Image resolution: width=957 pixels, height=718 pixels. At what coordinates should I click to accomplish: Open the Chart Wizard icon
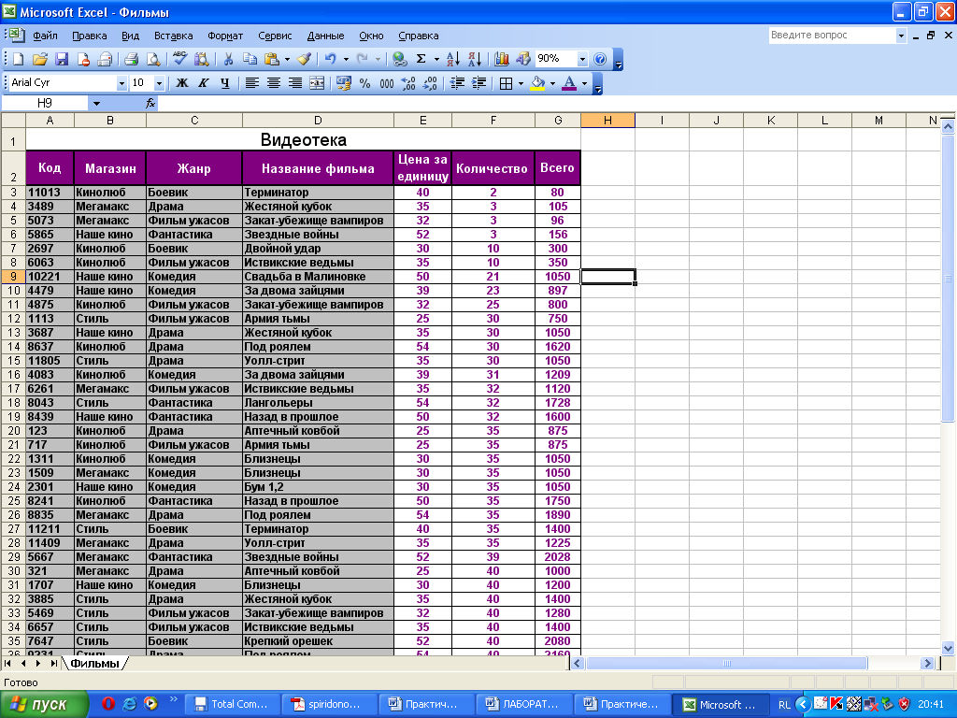click(502, 59)
